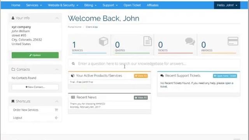
Task: Click the Client Area breadcrumb text
Action: [92, 27]
